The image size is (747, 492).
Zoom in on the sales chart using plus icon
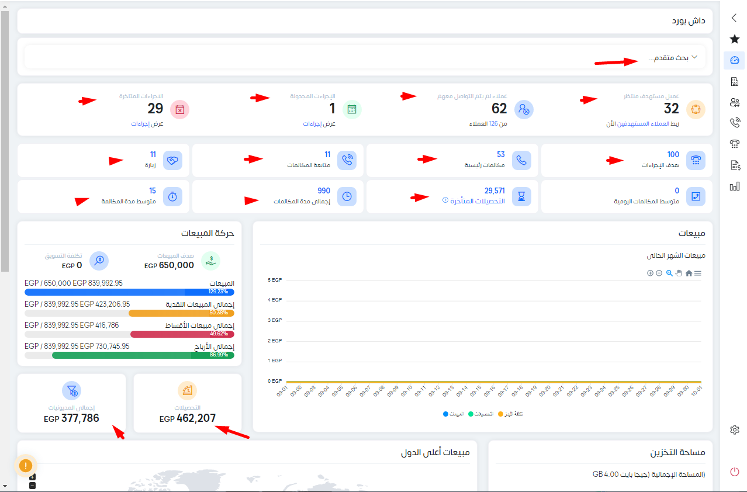pyautogui.click(x=650, y=273)
